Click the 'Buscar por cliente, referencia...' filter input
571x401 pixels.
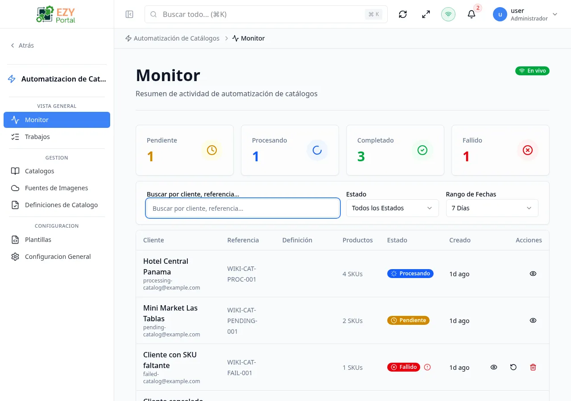243,208
